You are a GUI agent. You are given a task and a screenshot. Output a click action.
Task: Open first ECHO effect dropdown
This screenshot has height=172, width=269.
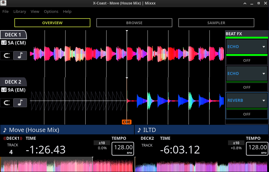pyautogui.click(x=247, y=47)
